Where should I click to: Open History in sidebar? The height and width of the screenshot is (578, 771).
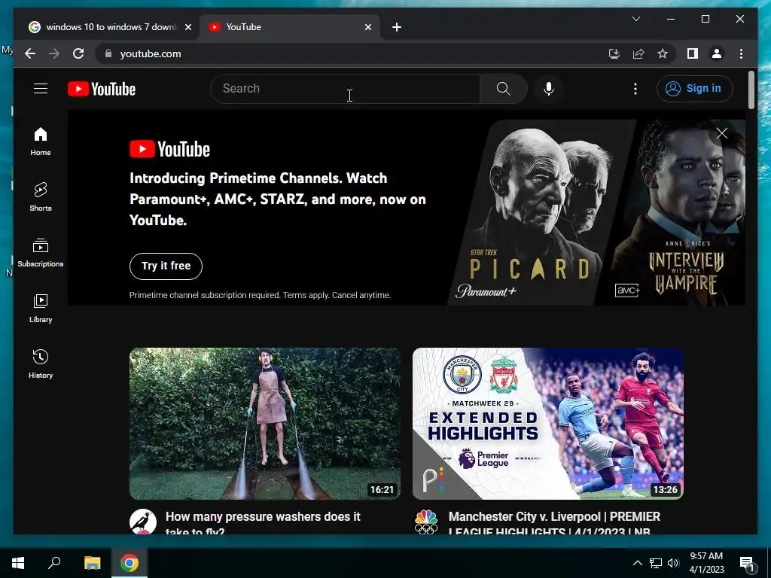[41, 364]
